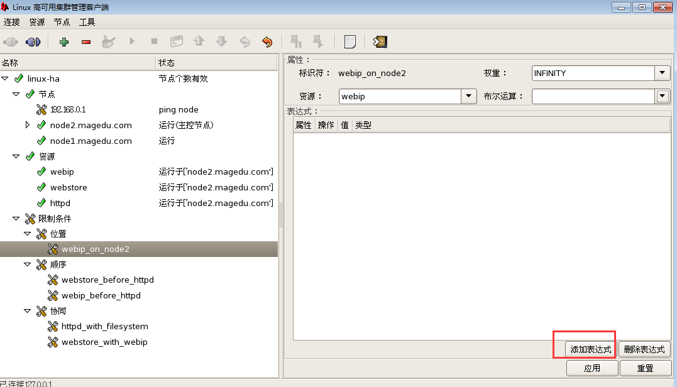Click the node standby toolbar icon
Viewport: 677px width, 387px height.
pyautogui.click(x=296, y=41)
